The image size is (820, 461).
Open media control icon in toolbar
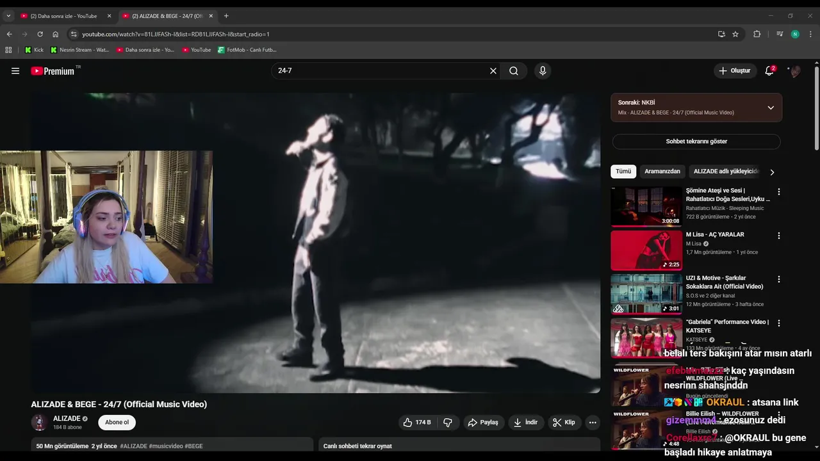780,34
